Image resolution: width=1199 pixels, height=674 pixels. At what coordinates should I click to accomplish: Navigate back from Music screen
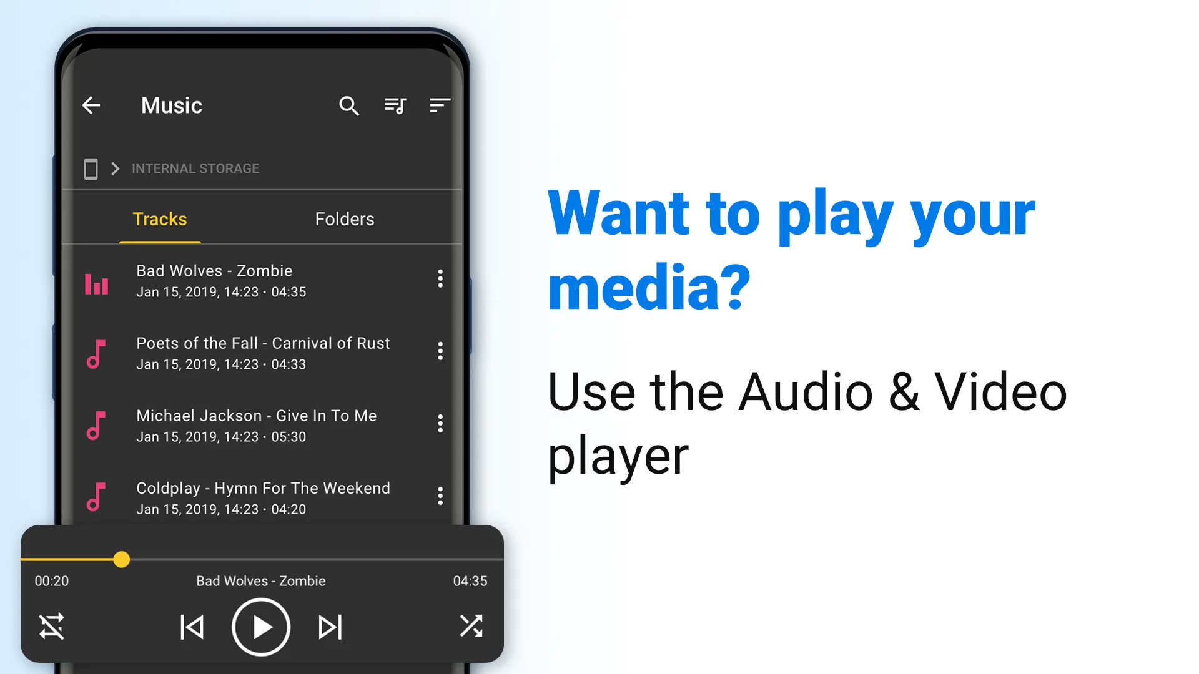coord(91,104)
